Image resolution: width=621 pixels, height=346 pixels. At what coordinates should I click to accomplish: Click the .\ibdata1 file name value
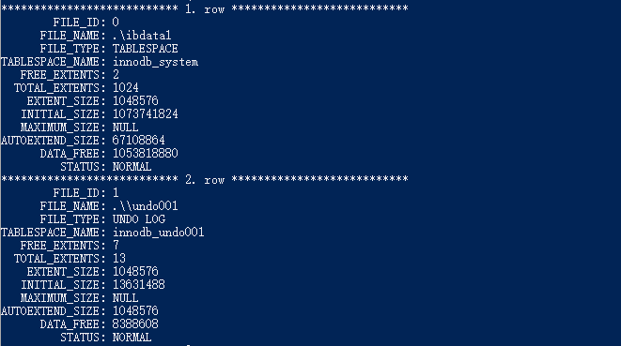click(142, 36)
